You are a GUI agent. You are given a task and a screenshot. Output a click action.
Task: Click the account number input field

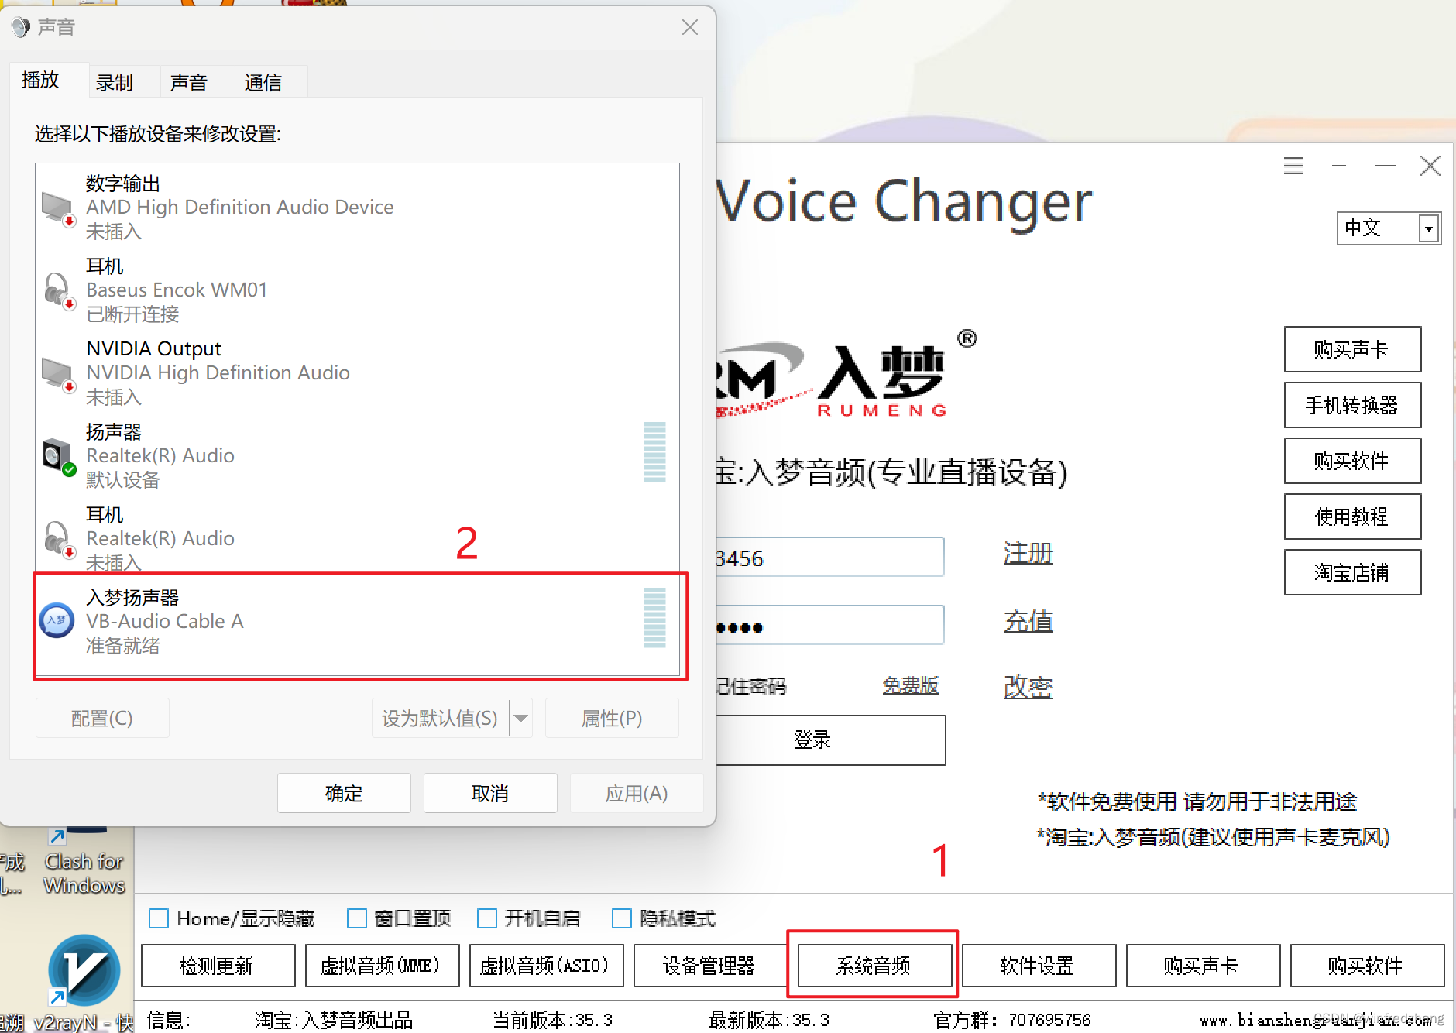[829, 558]
